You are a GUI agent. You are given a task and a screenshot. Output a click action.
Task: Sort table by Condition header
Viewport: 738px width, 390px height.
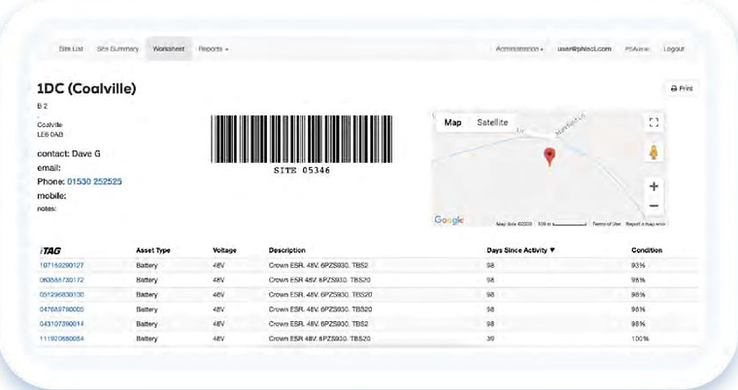[647, 250]
